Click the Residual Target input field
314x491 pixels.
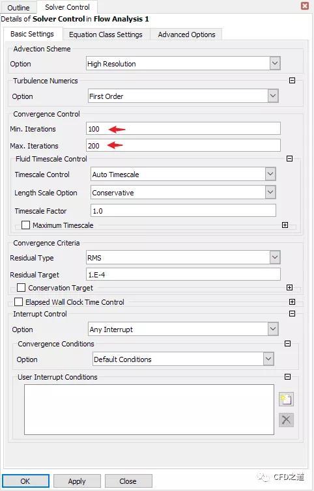click(x=183, y=275)
